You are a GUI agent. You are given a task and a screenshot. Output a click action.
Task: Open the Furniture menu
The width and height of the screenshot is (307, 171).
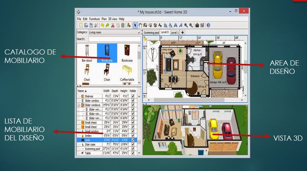(94, 19)
